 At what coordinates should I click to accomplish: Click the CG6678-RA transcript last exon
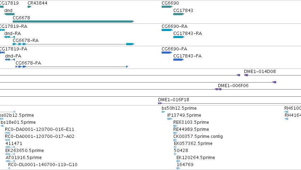(x=130, y=44)
